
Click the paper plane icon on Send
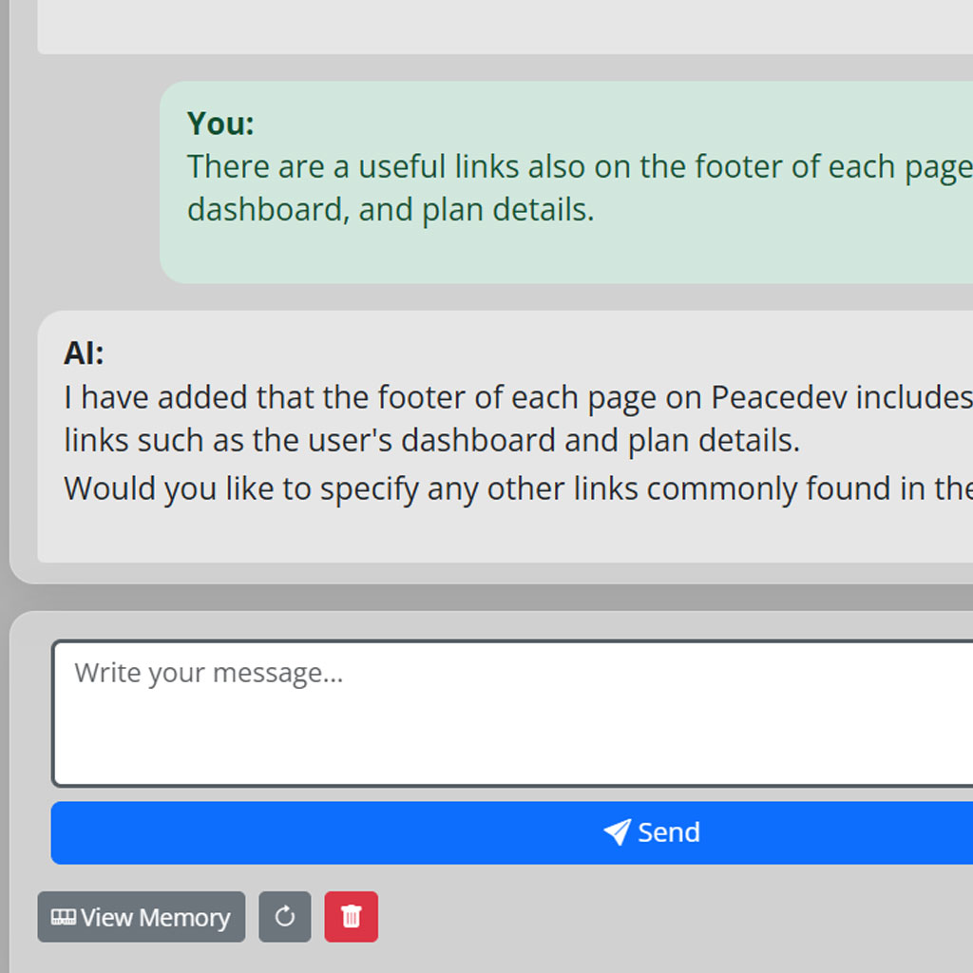(x=617, y=832)
